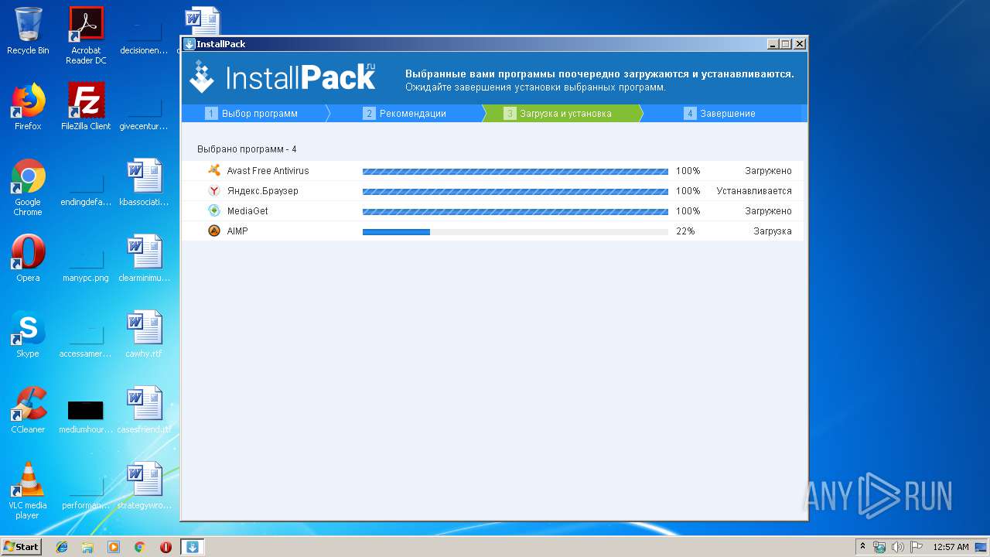Click the taskbar clock showing 12:57 AM
Viewport: 990px width, 557px height.
[x=951, y=547]
